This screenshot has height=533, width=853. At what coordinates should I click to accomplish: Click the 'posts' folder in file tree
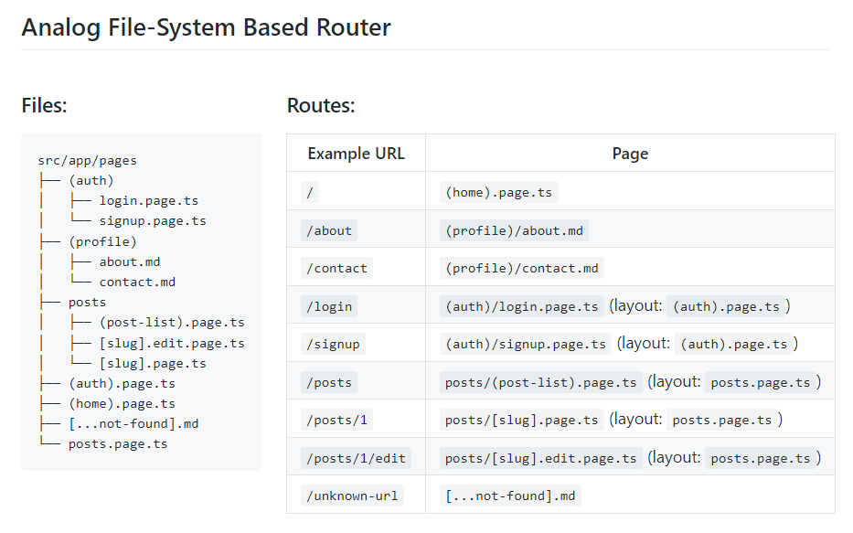click(x=88, y=303)
